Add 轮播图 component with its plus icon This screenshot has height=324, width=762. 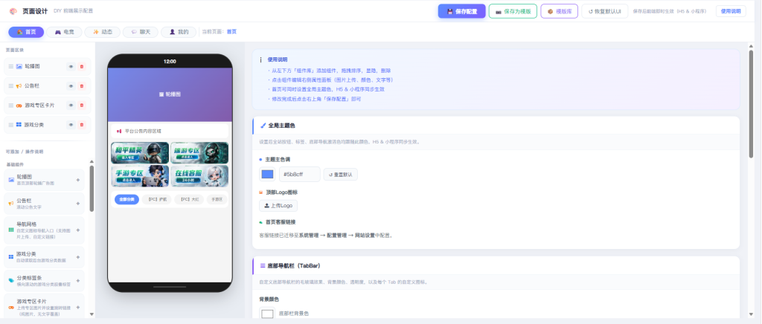tap(77, 180)
